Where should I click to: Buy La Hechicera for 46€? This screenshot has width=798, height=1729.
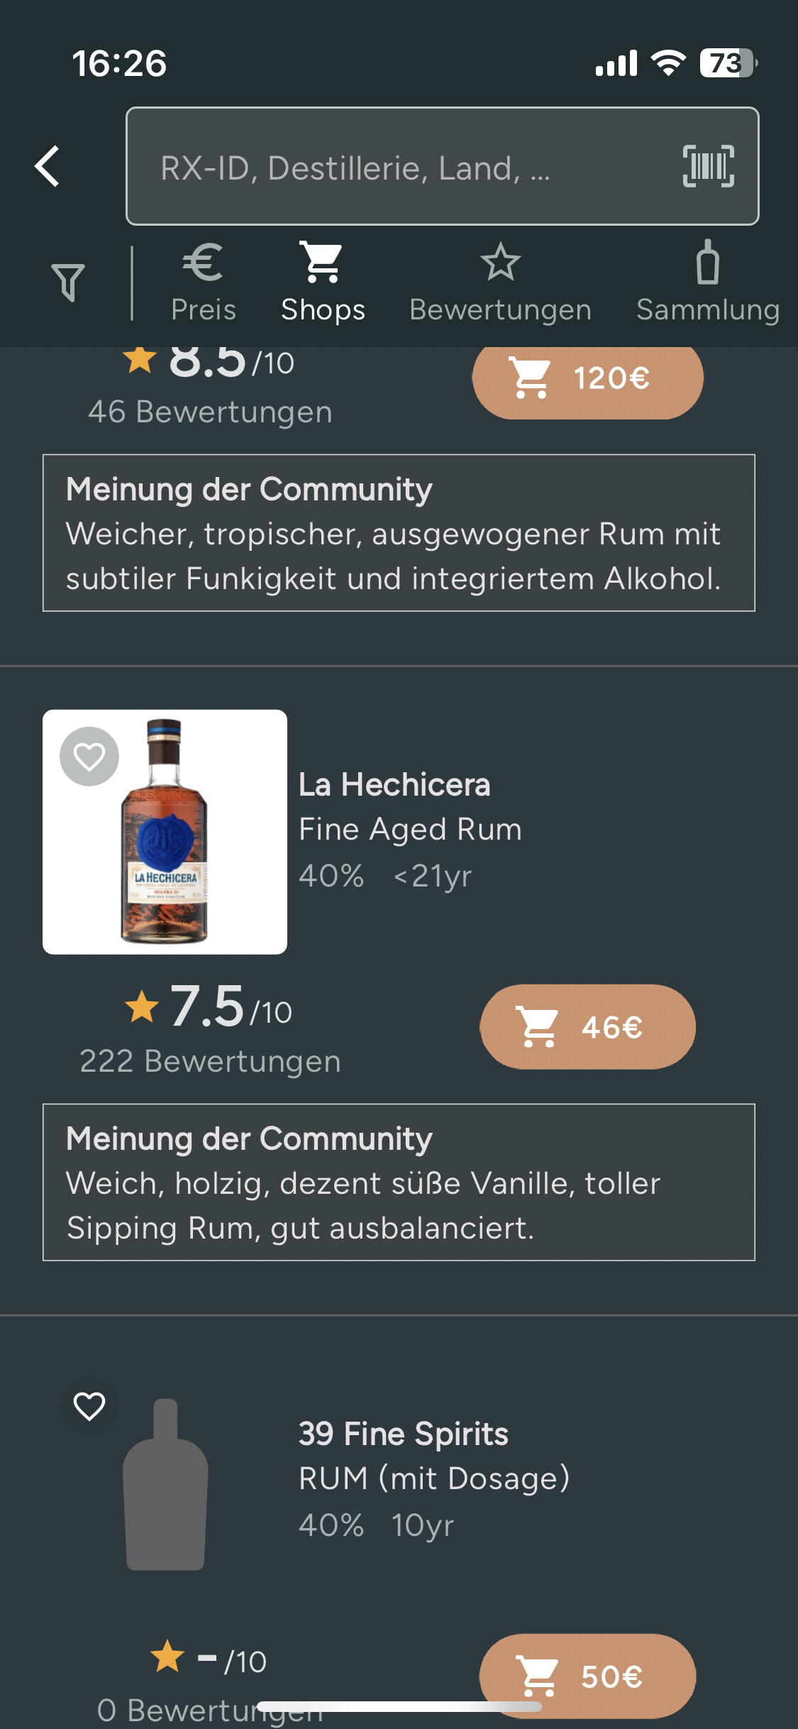(587, 1027)
